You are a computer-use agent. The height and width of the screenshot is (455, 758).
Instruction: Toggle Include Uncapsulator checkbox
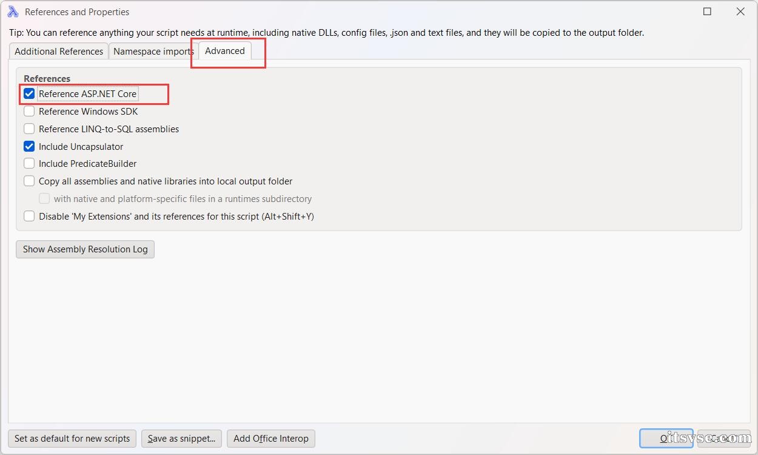pos(29,146)
